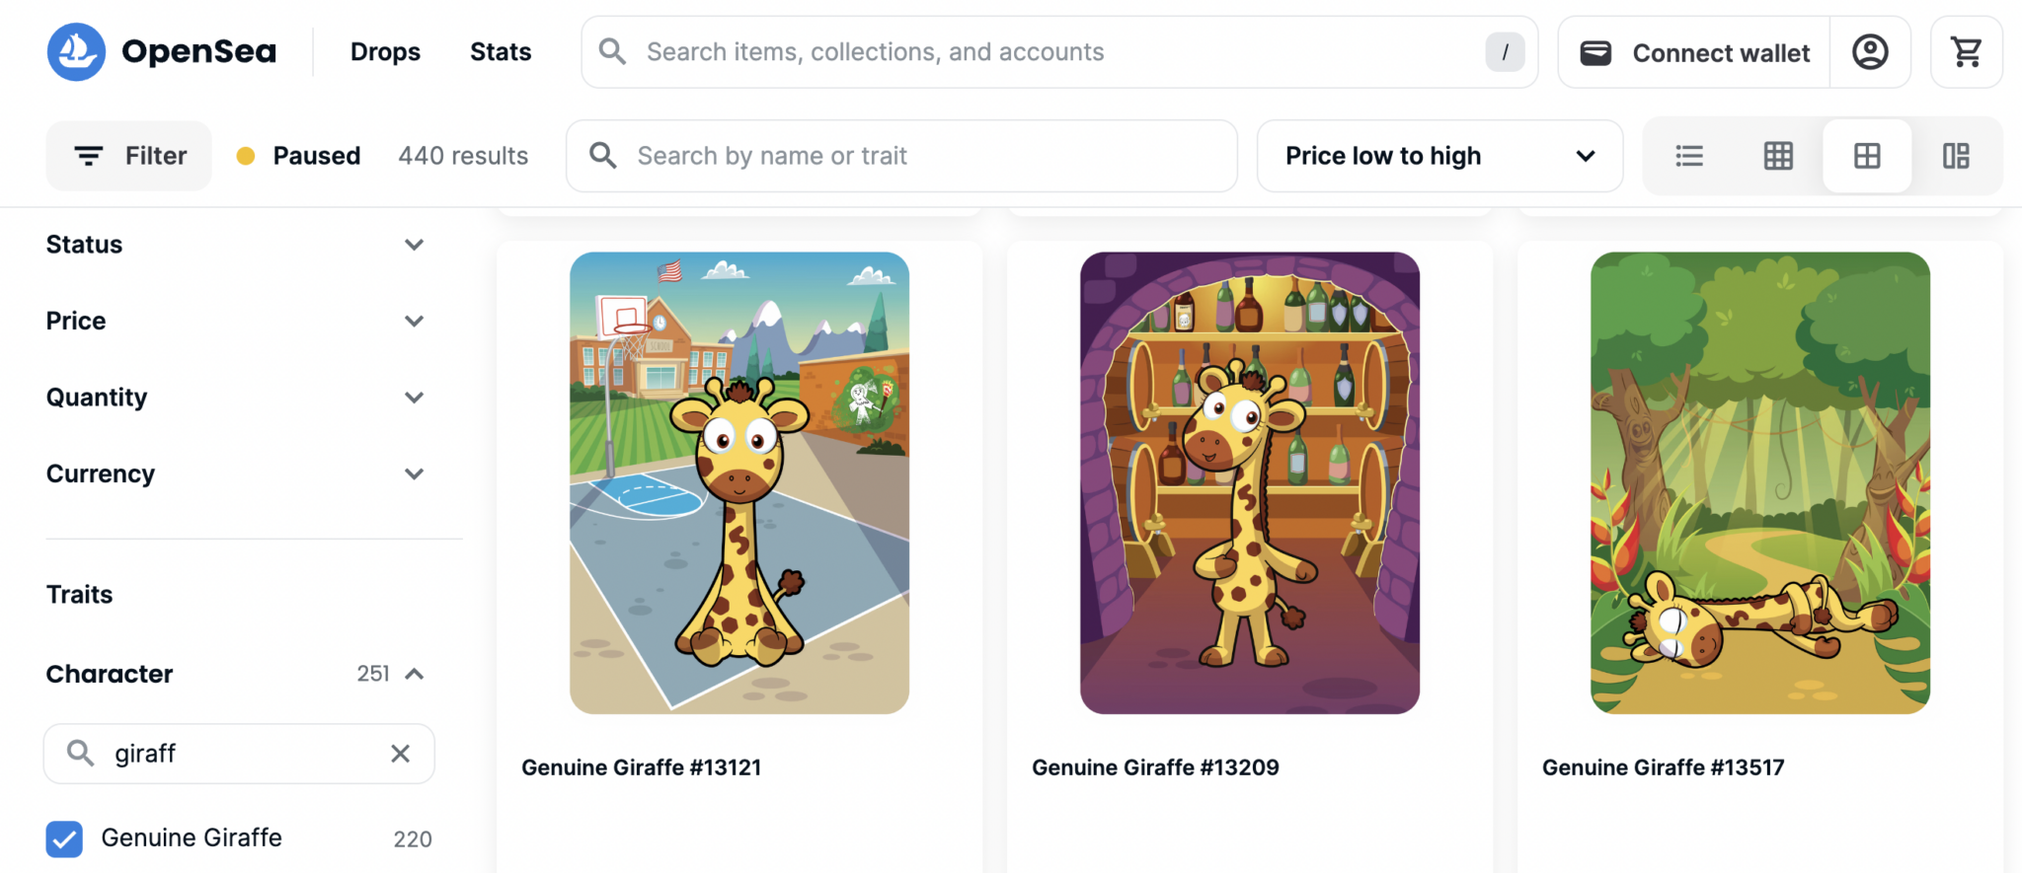This screenshot has width=2022, height=873.
Task: Click the filter funnel icon
Action: coord(88,155)
